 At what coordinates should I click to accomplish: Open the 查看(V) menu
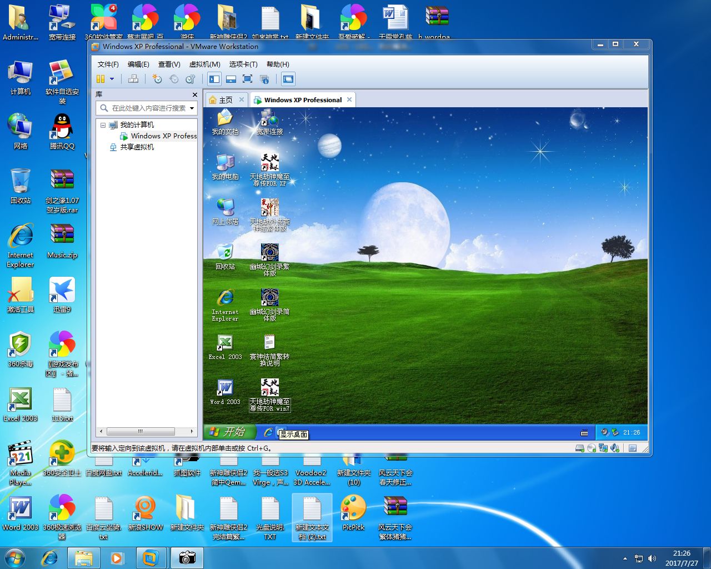coord(169,64)
